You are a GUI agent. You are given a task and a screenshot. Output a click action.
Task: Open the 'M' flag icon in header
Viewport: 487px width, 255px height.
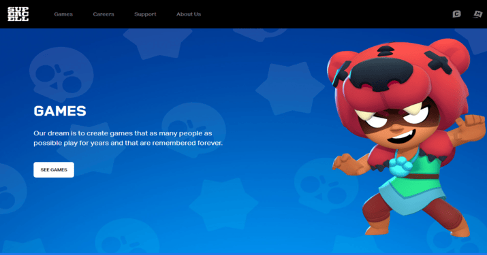tap(477, 14)
